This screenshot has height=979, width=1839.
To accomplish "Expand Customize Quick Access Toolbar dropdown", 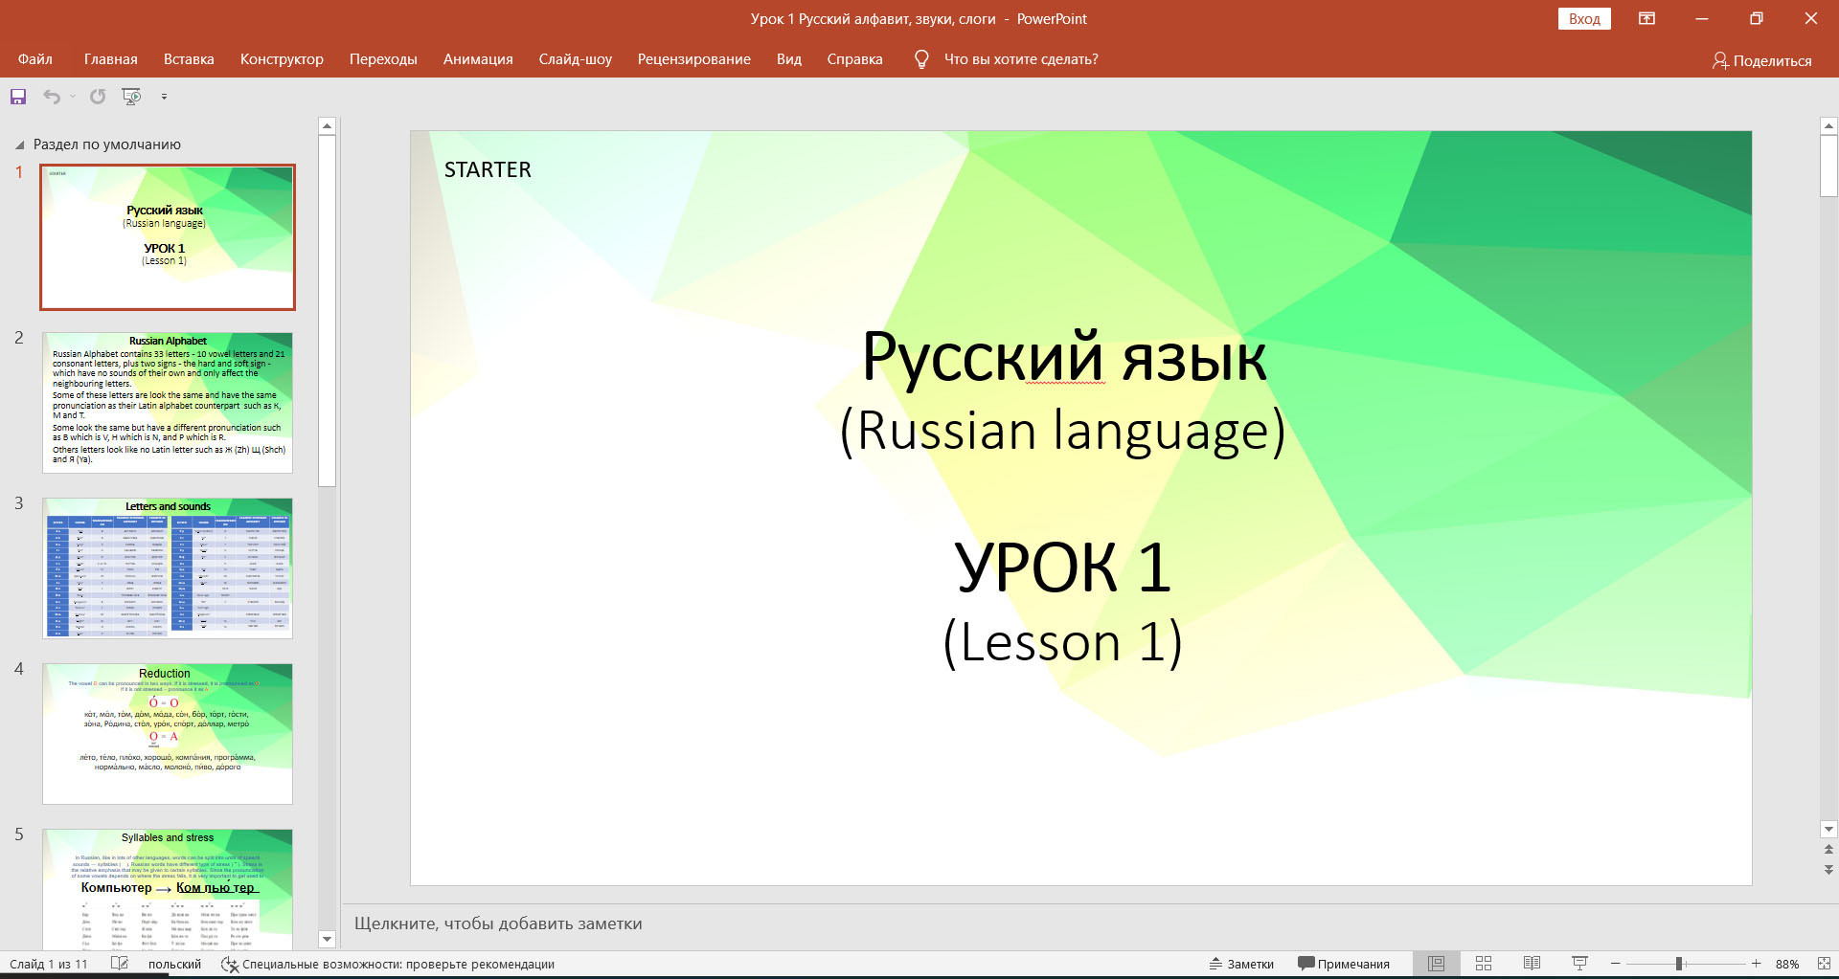I will (x=164, y=97).
